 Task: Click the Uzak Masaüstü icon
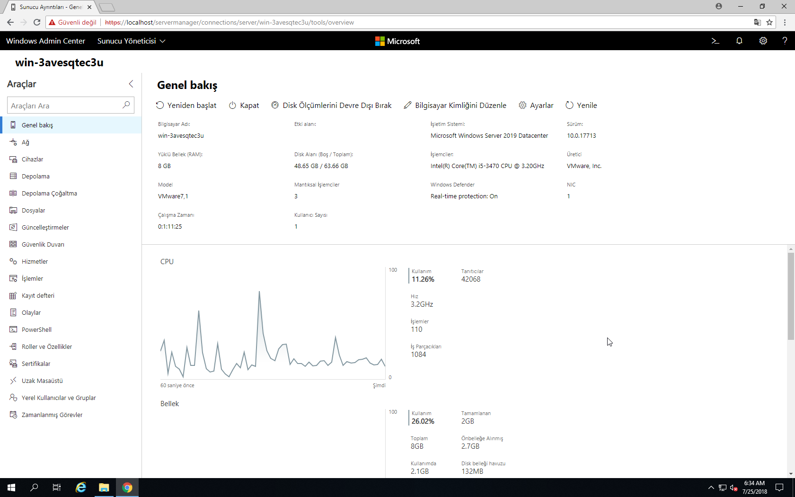(x=13, y=381)
